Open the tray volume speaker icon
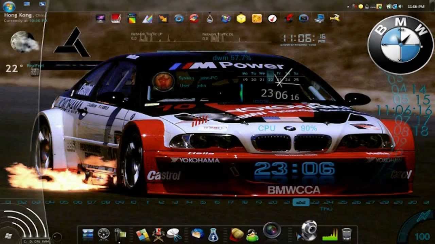The image size is (435, 244). tap(400, 6)
